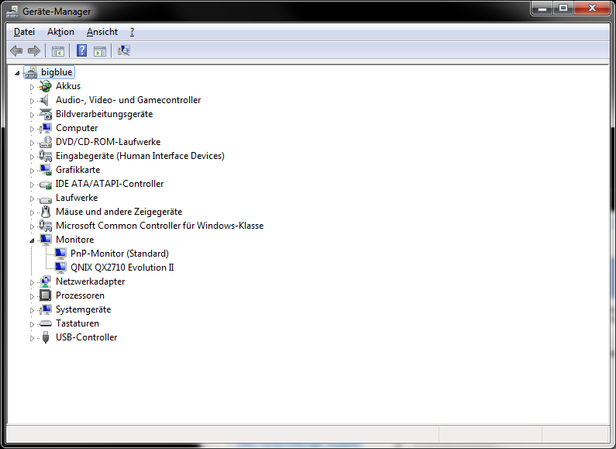Image resolution: width=616 pixels, height=449 pixels.
Task: Open the Datei menu
Action: (x=24, y=32)
